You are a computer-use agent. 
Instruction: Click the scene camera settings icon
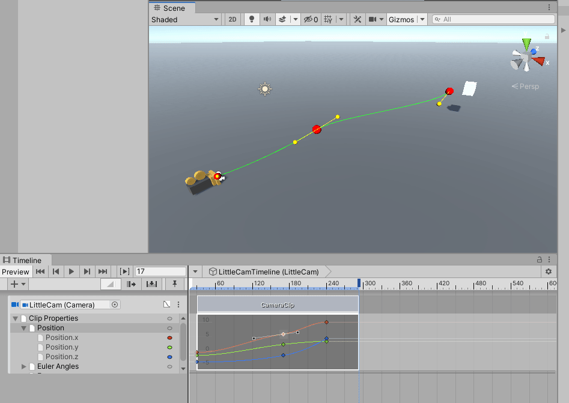point(373,19)
